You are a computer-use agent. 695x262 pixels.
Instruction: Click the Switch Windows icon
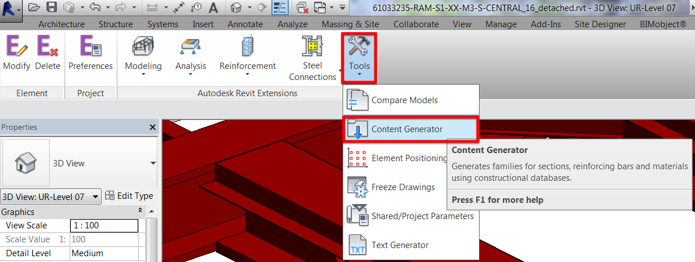point(321,7)
